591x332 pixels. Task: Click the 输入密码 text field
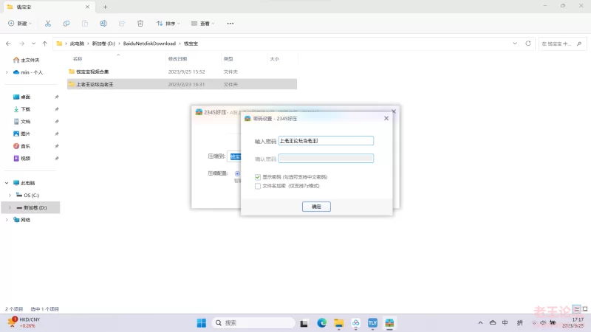coord(325,140)
